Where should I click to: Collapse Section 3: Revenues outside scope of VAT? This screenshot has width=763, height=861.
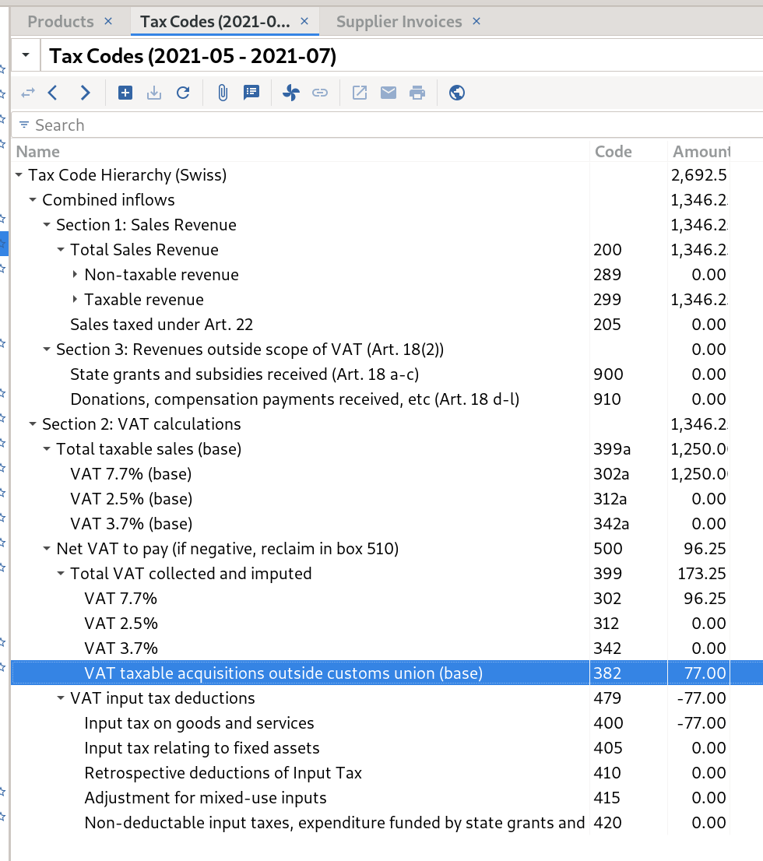[x=47, y=350]
